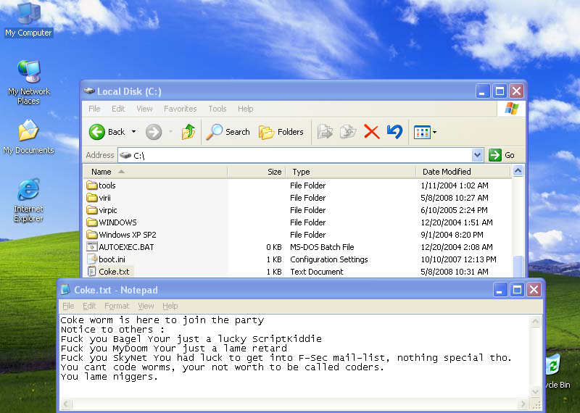The width and height of the screenshot is (580, 413).
Task: Click Notepad vertical scroll up arrow
Action: [535, 322]
